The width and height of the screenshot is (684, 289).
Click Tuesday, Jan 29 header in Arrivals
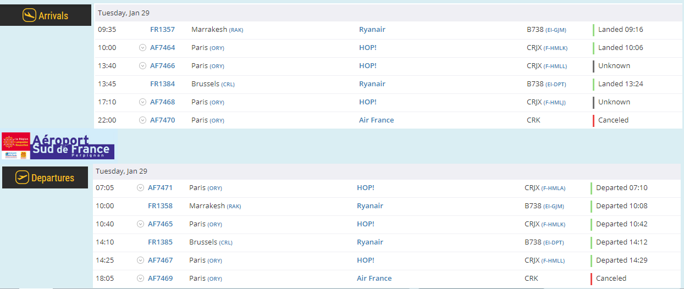coord(124,13)
